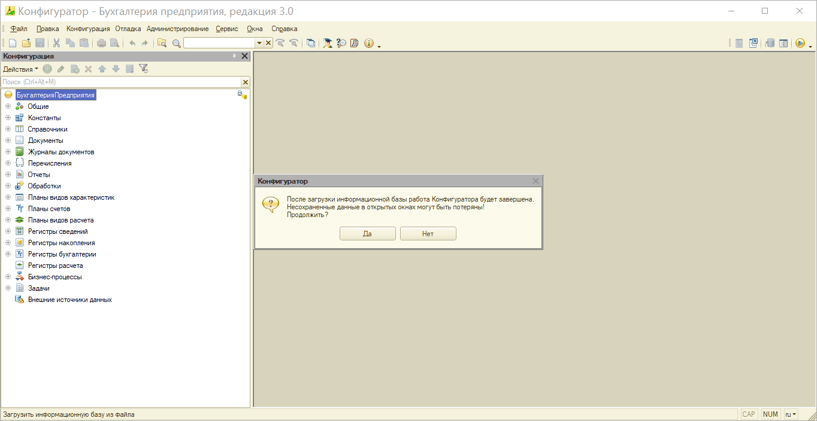This screenshot has width=817, height=421.
Task: Open the properties palette icon
Action: click(783, 43)
